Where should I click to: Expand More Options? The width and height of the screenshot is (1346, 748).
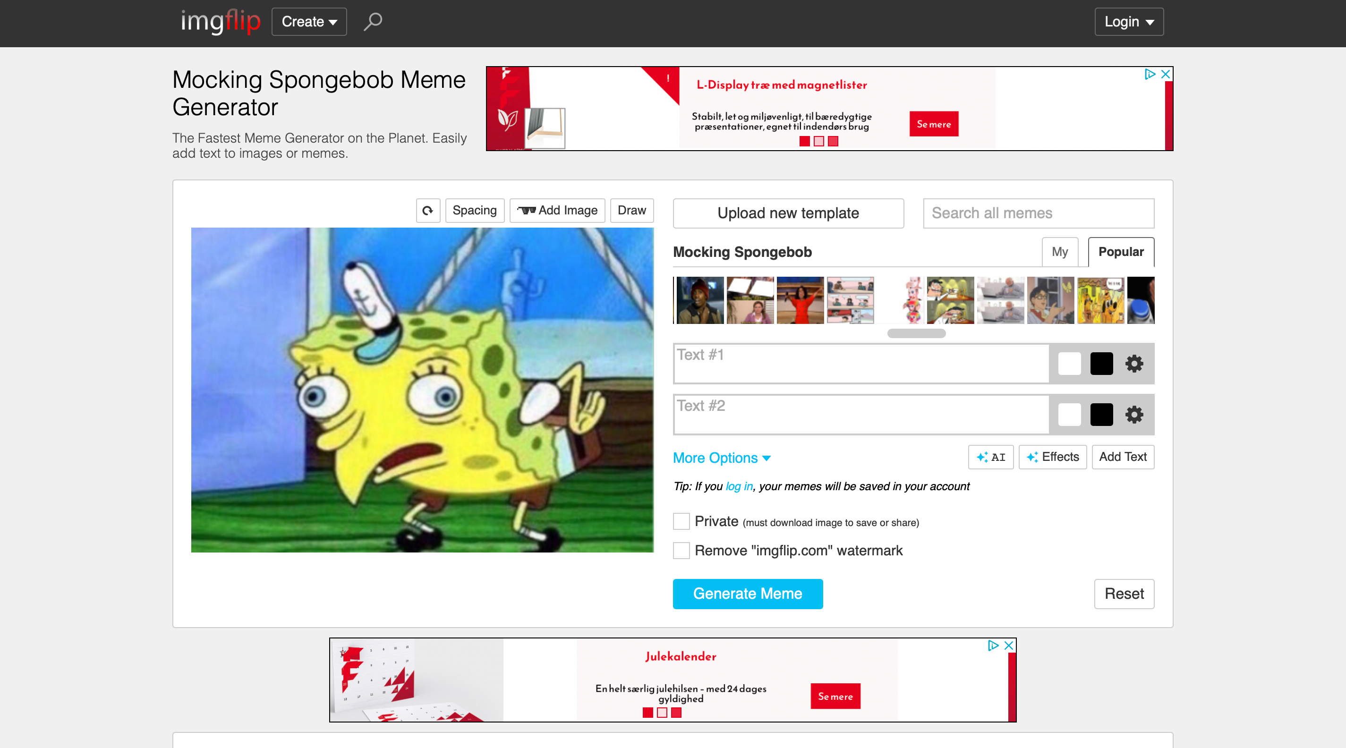tap(722, 458)
